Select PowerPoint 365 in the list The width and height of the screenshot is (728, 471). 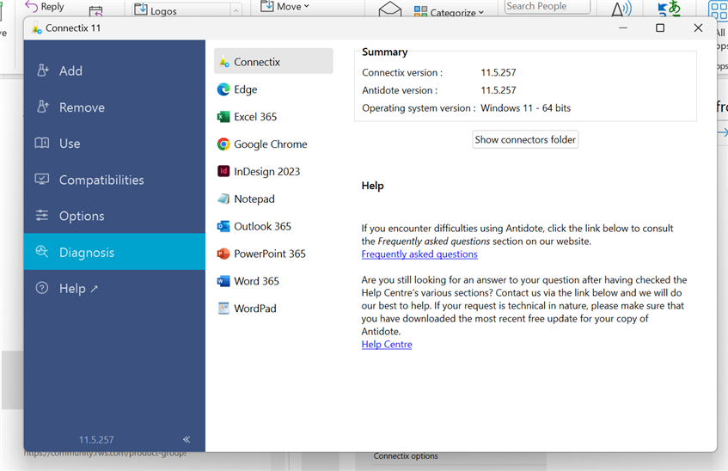[273, 254]
